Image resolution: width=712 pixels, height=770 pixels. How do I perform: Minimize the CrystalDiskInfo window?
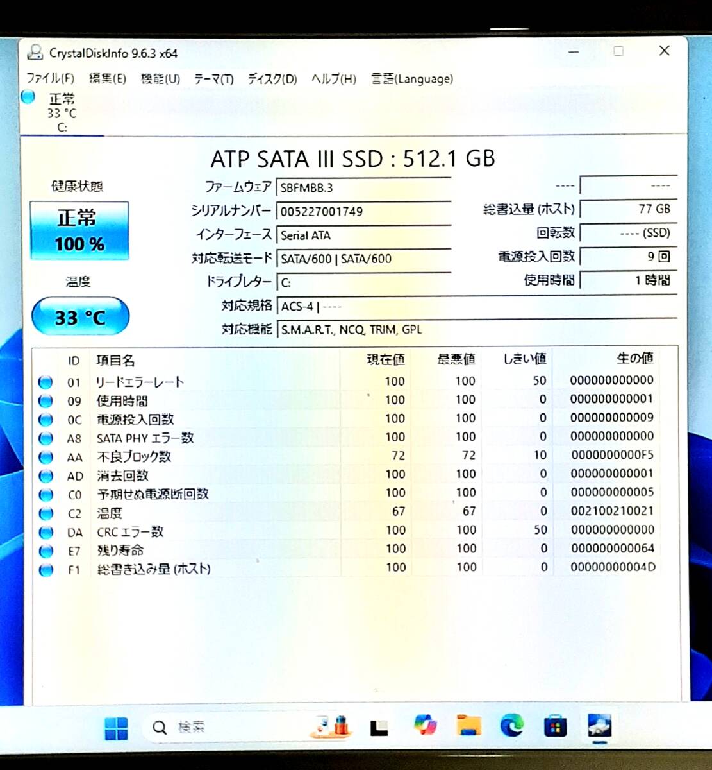[574, 51]
